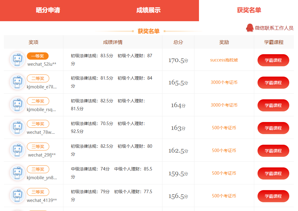The height and width of the screenshot is (211, 298).
Task: Click the success抱枕被 reward text
Action: [x=224, y=60]
